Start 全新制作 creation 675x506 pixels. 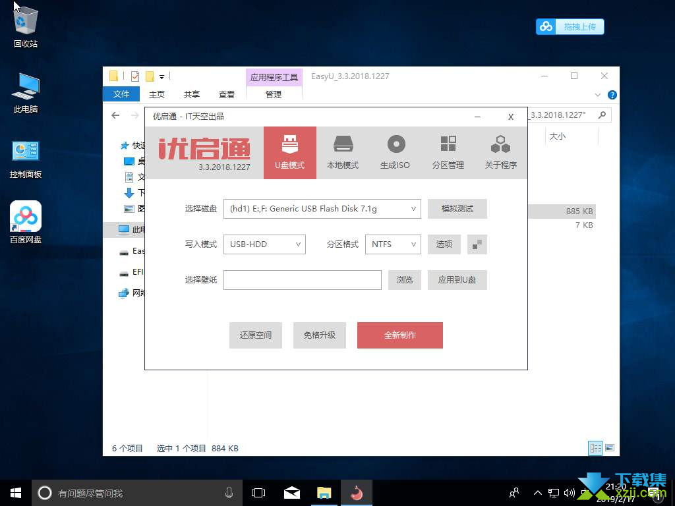coord(400,335)
